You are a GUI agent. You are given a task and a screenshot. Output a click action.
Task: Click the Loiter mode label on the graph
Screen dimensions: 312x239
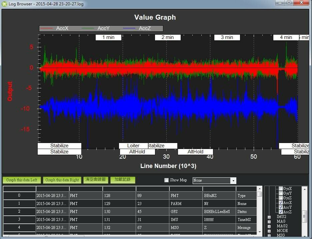(x=133, y=146)
